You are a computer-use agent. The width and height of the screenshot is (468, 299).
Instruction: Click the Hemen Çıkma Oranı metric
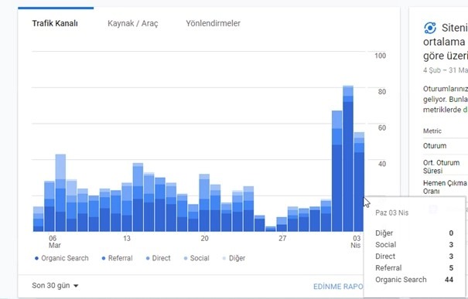(x=445, y=187)
